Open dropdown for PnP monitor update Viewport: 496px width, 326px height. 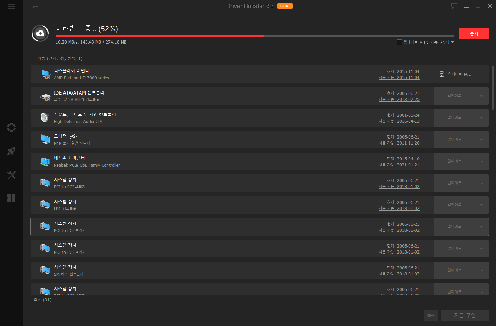[482, 140]
